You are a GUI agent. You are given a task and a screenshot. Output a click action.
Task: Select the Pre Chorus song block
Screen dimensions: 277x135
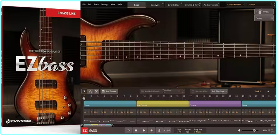(x=163, y=104)
